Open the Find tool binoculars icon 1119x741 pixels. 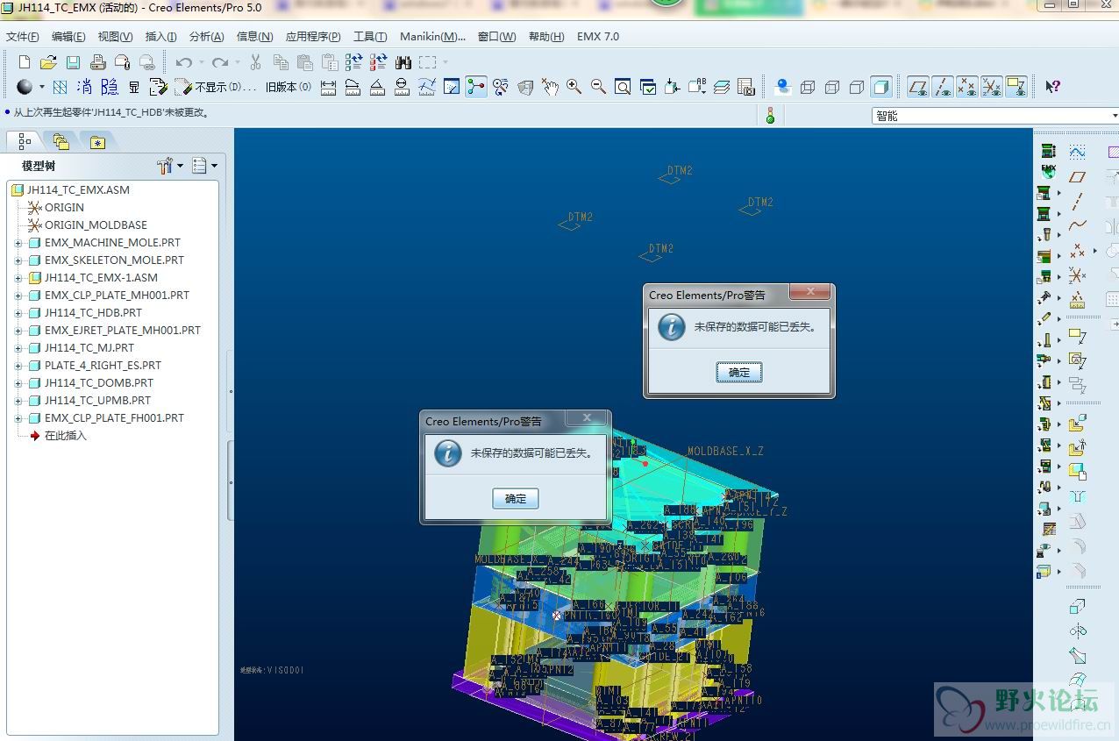403,62
